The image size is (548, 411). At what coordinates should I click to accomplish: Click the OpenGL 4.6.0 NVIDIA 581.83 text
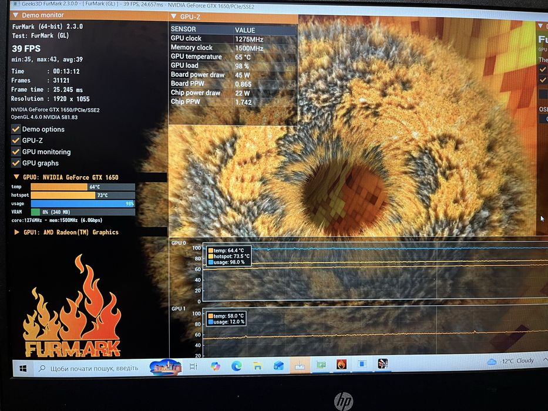[45, 117]
